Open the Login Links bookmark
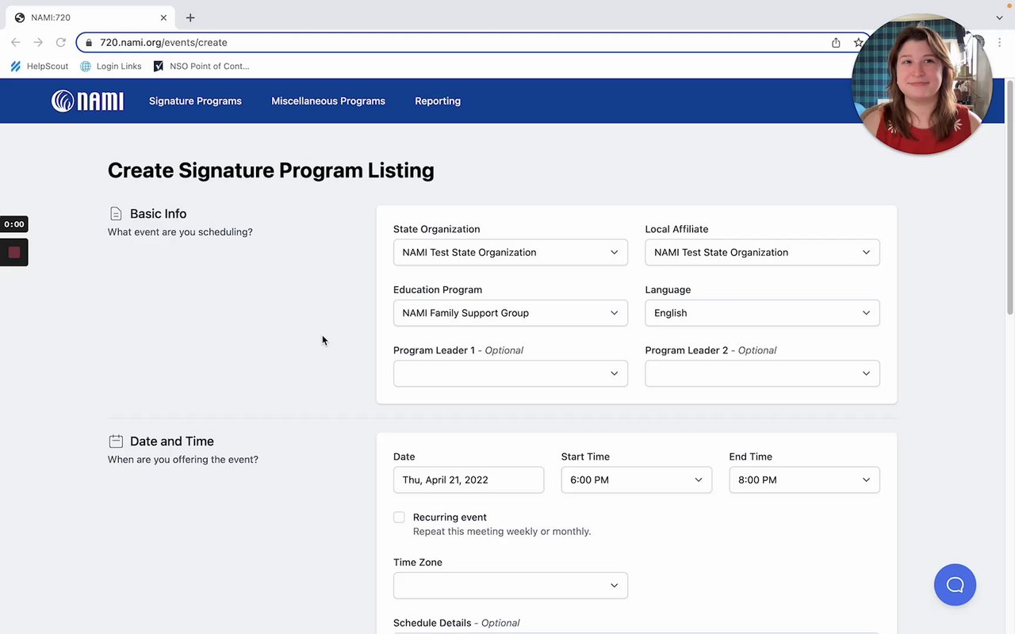The height and width of the screenshot is (634, 1015). click(111, 67)
